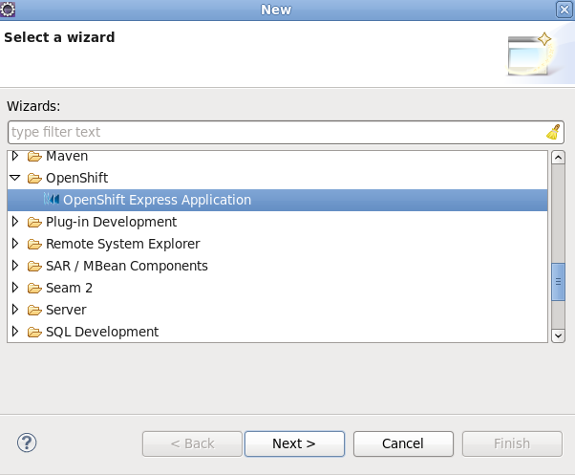Expand the Remote System Explorer category
Screen dimensions: 575x475
pyautogui.click(x=15, y=244)
